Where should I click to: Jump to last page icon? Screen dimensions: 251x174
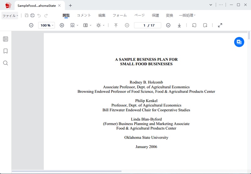pyautogui.click(x=179, y=25)
